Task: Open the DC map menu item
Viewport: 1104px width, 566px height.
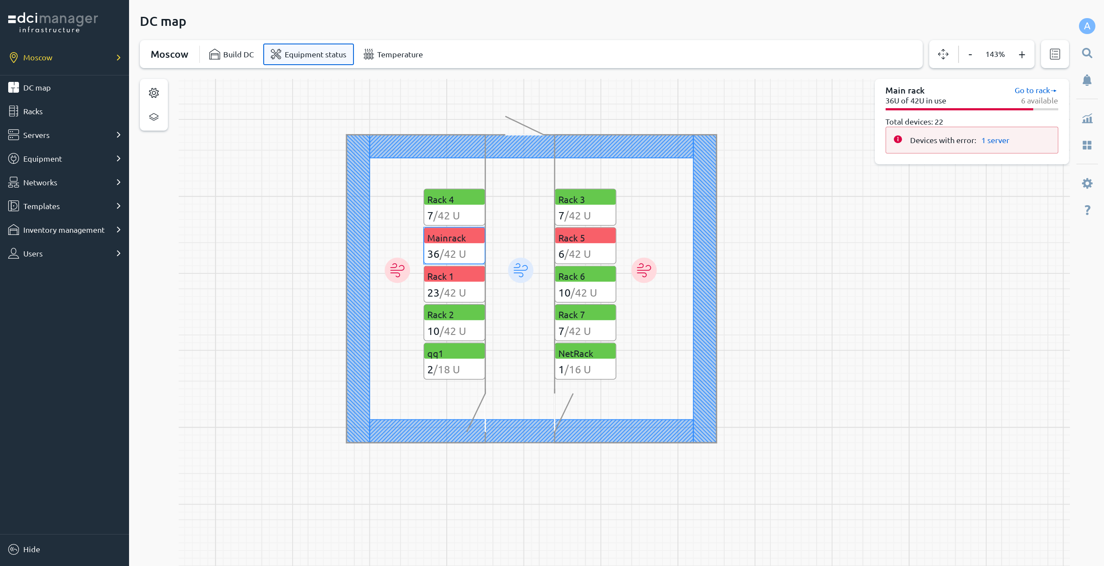Action: pos(37,88)
